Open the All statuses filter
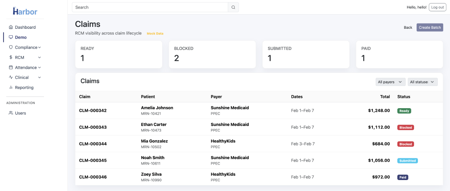Screen dimensions: 450x191 pyautogui.click(x=423, y=82)
